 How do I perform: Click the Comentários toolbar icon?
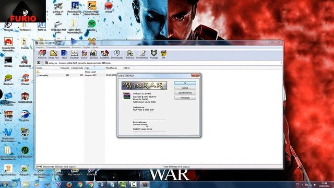142,54
